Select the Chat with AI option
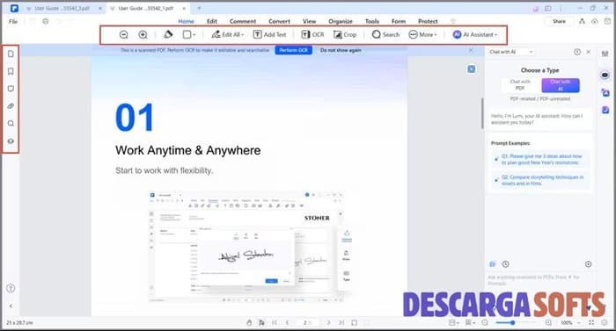 pos(561,84)
